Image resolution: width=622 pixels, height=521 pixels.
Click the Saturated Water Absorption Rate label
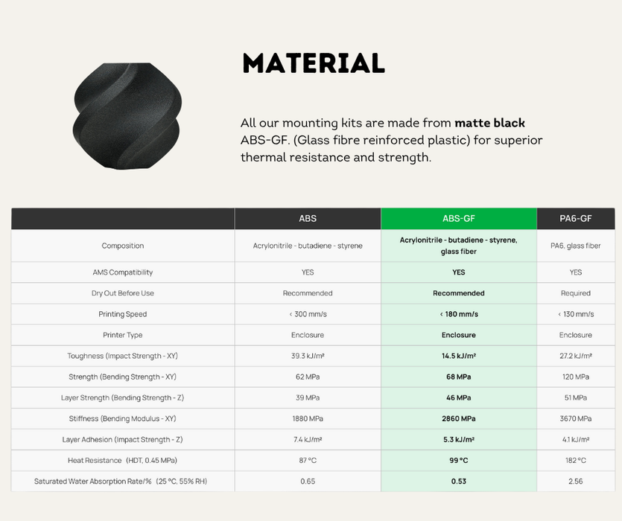121,482
